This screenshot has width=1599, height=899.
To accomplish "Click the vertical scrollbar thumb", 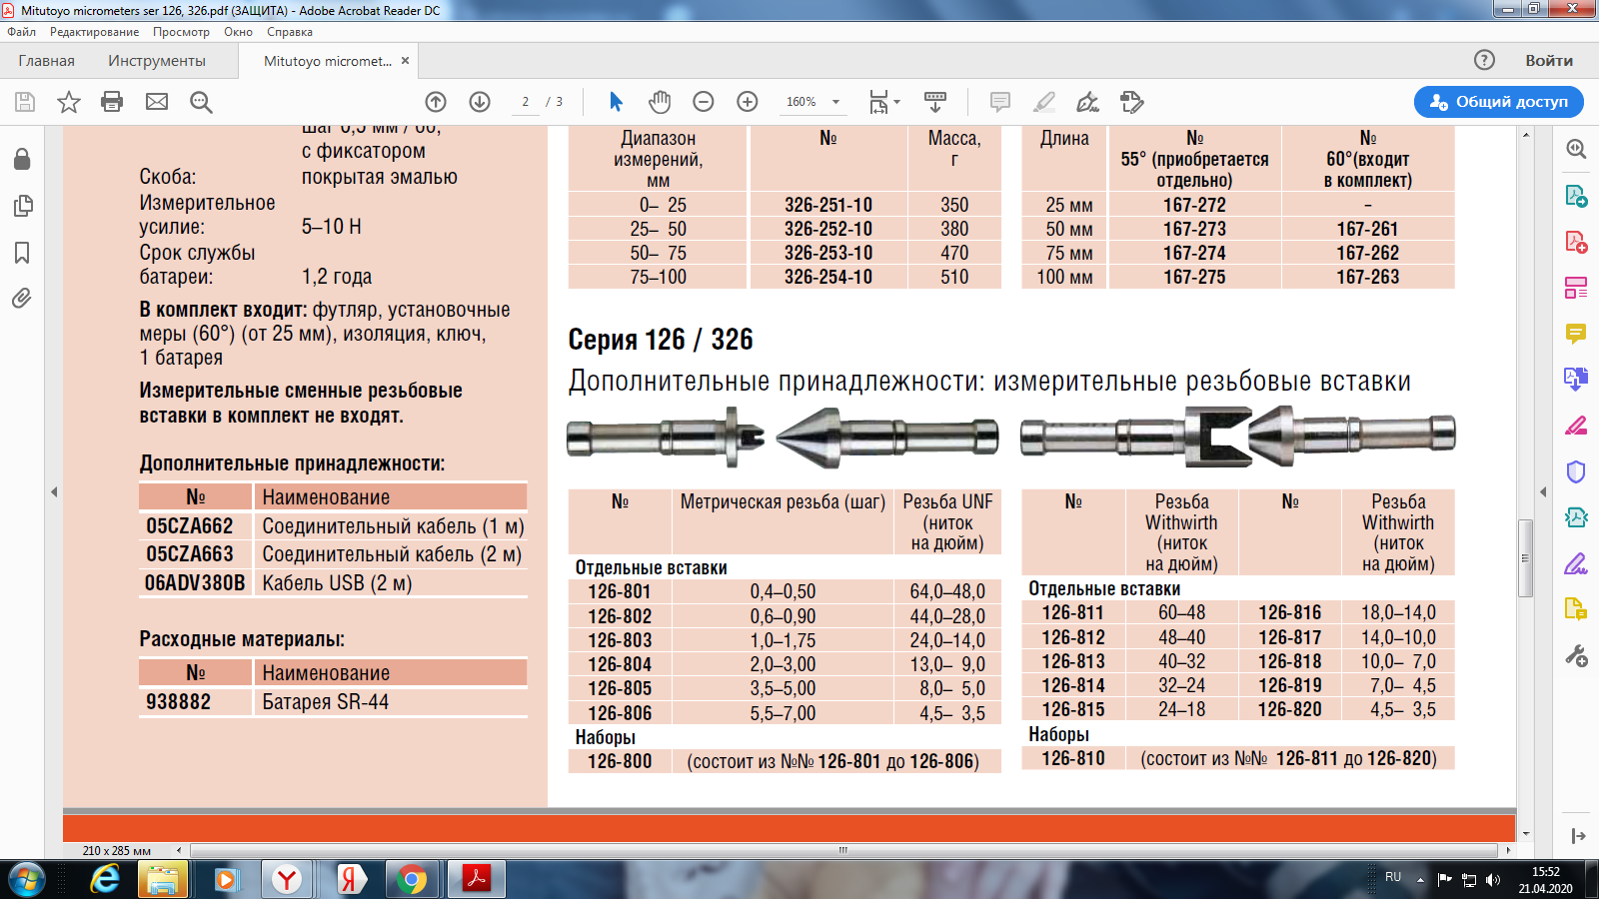I will [x=1525, y=557].
